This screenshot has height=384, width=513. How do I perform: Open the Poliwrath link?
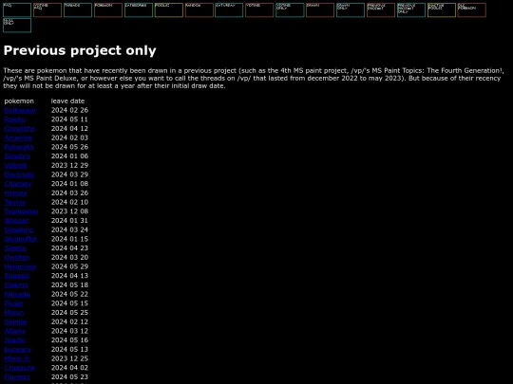tap(19, 147)
